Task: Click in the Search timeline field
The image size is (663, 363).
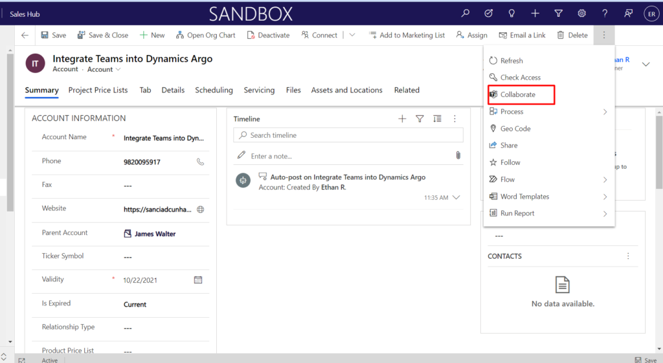Action: coord(348,135)
